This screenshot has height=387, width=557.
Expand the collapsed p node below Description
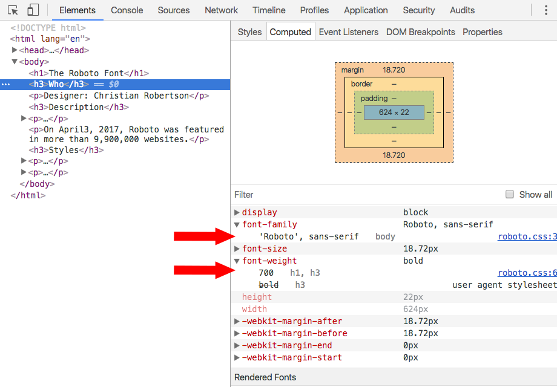click(24, 118)
